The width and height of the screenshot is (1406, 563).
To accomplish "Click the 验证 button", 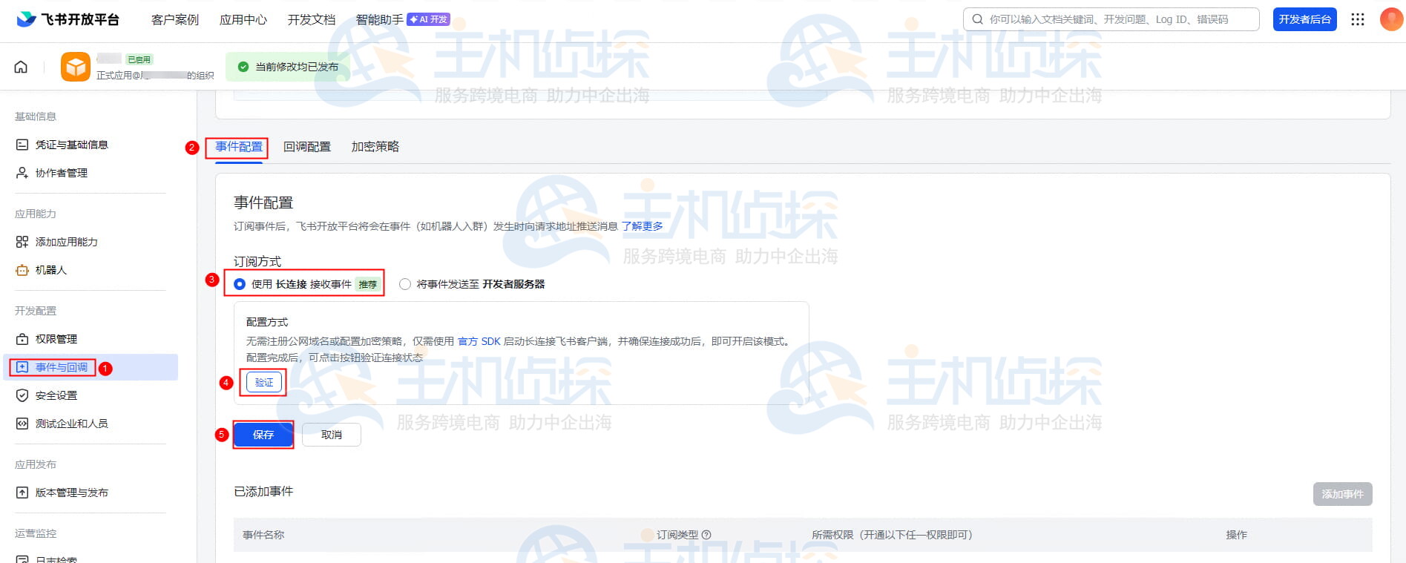I will (264, 383).
